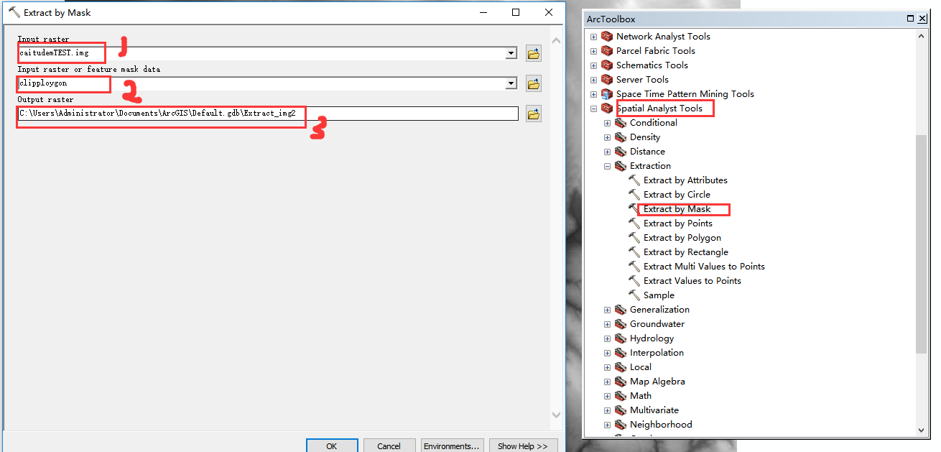Select Parcel Fabric Tools toolbox icon
This screenshot has width=941, height=452.
pos(607,51)
